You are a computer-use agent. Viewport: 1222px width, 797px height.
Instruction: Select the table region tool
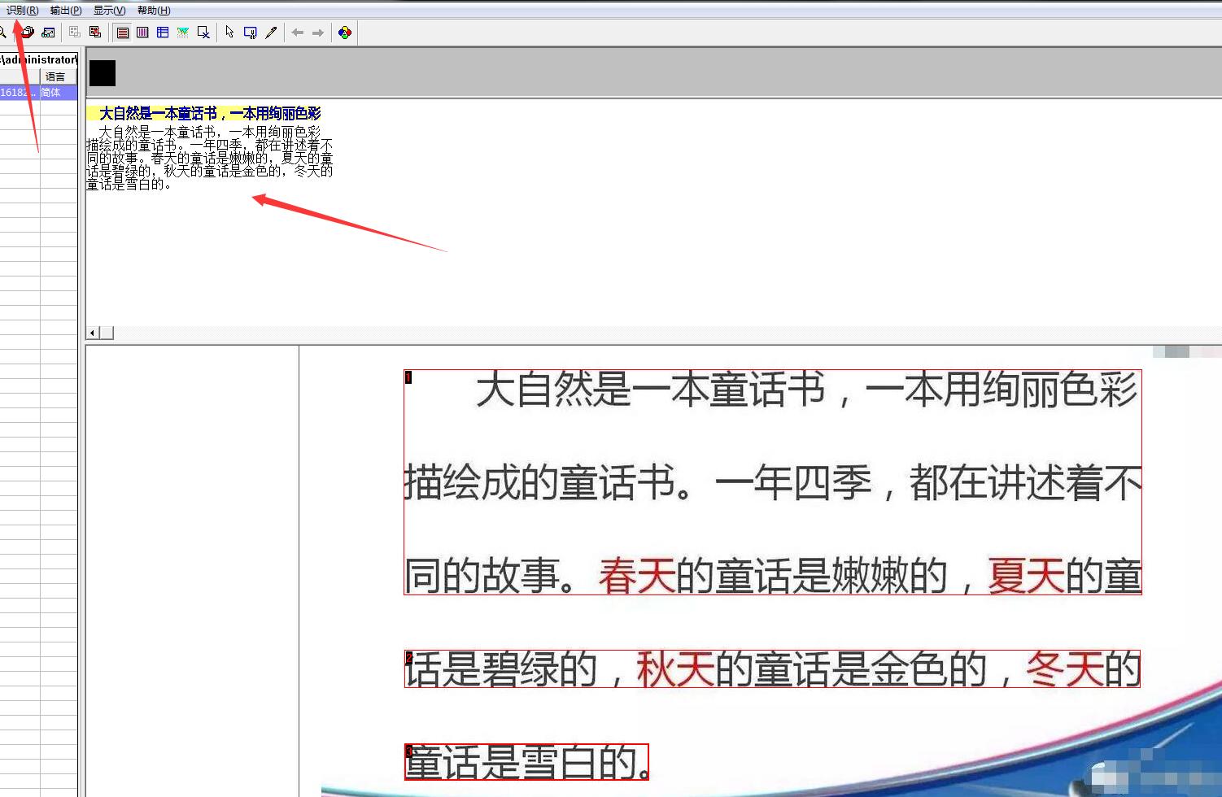click(x=163, y=32)
